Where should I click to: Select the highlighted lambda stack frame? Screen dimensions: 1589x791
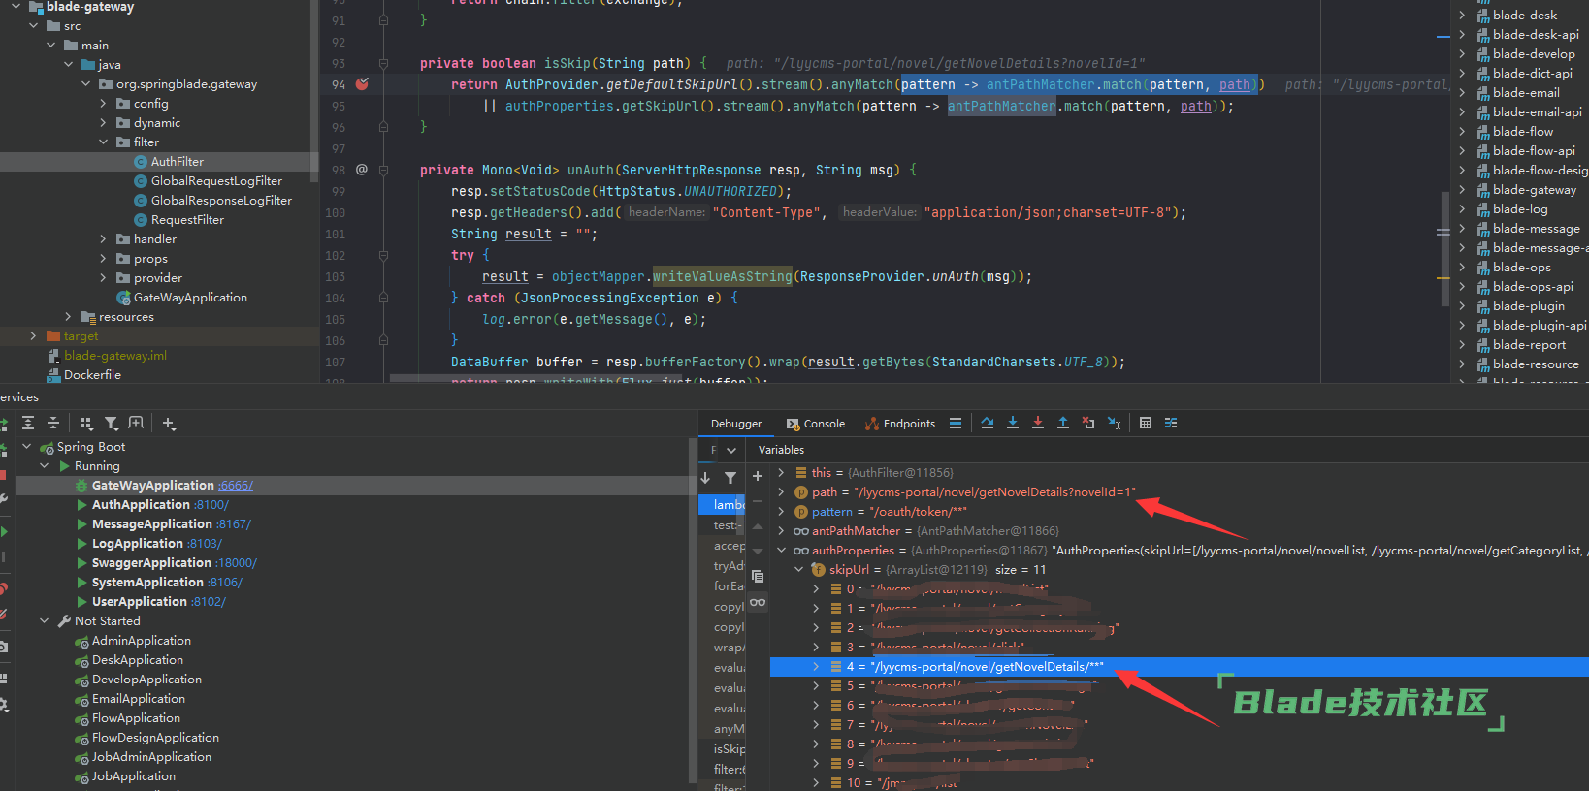coord(722,505)
